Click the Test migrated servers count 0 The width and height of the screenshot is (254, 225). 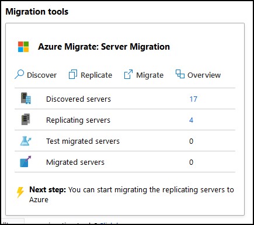coord(191,141)
